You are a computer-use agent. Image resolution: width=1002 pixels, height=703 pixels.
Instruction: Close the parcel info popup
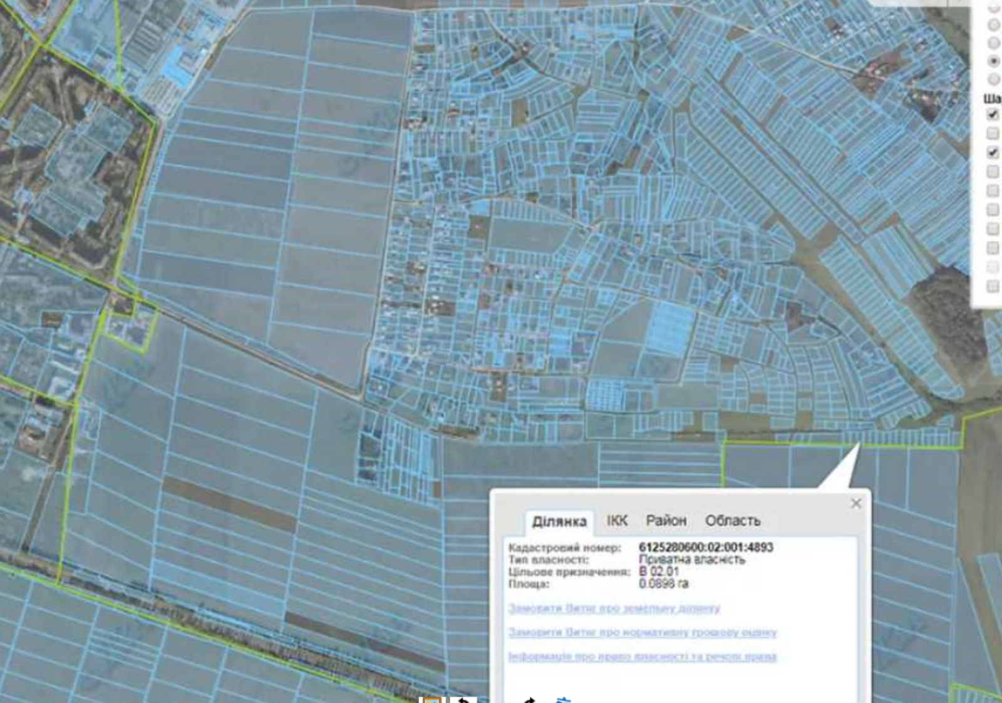pyautogui.click(x=856, y=503)
